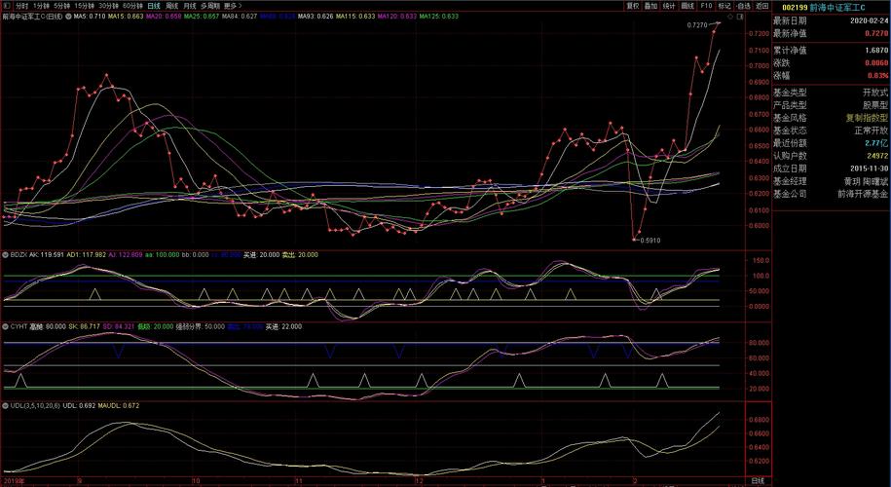This screenshot has height=487, width=891.
Task: Open the 统计 statistics tool
Action: [x=669, y=5]
